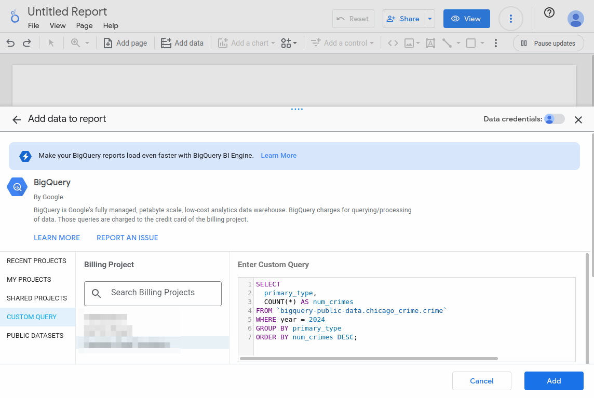Open the Page menu
594x398 pixels.
click(84, 25)
